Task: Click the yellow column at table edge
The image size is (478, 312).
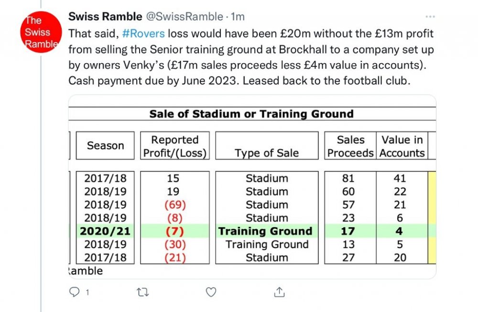Action: tap(432, 218)
